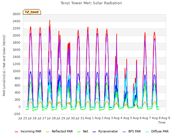This screenshot has height=137, width=183.
Task: Click the x-axis date label 'Aug 2'
Action: pos(99,118)
